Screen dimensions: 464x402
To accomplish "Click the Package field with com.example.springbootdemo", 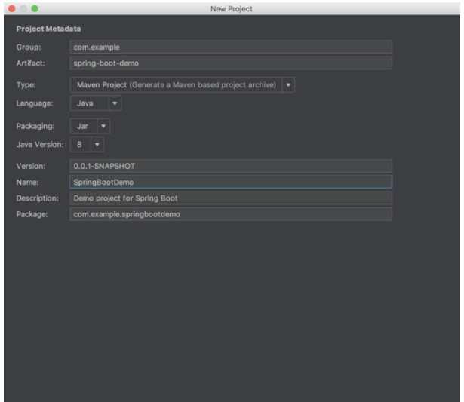I will pyautogui.click(x=231, y=214).
